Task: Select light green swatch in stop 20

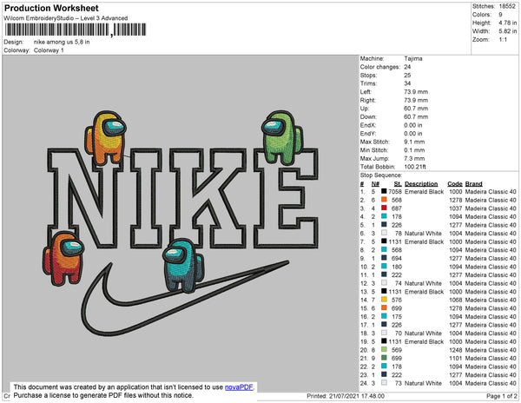Action: pyautogui.click(x=384, y=349)
